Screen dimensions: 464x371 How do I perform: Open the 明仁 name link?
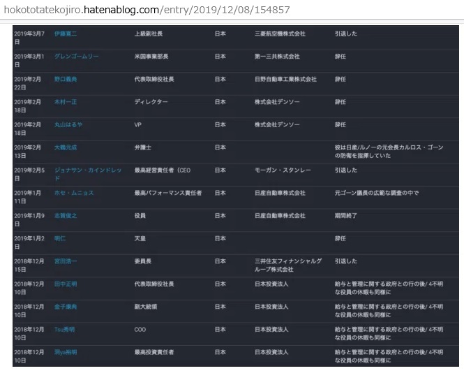pos(60,239)
